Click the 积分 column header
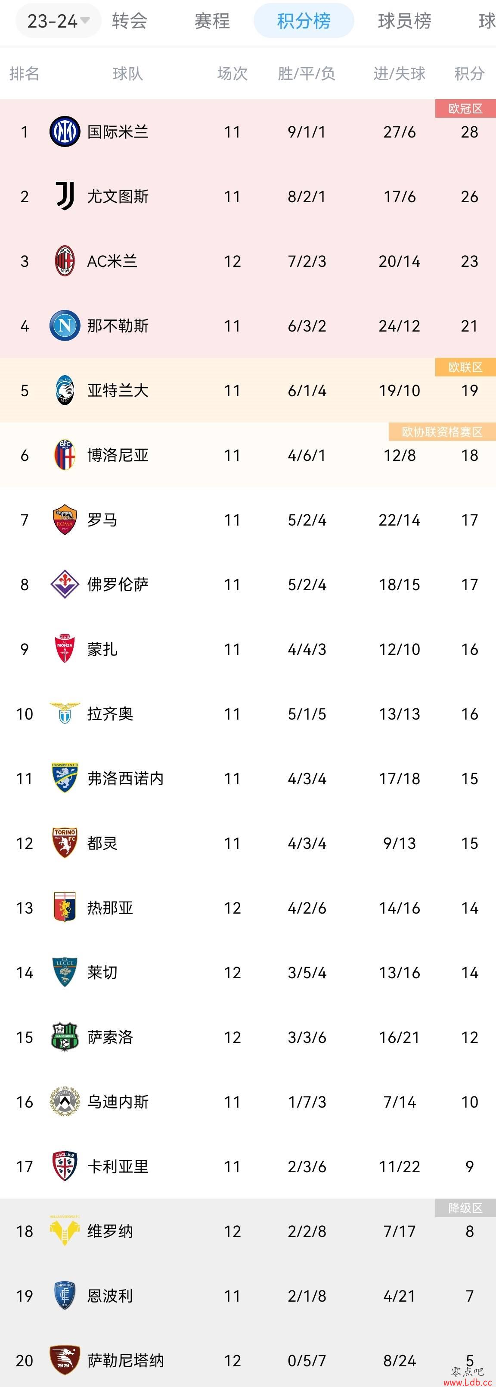Screen dimensions: 496x1387 click(469, 73)
